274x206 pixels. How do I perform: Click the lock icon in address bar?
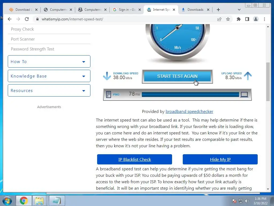click(37, 19)
